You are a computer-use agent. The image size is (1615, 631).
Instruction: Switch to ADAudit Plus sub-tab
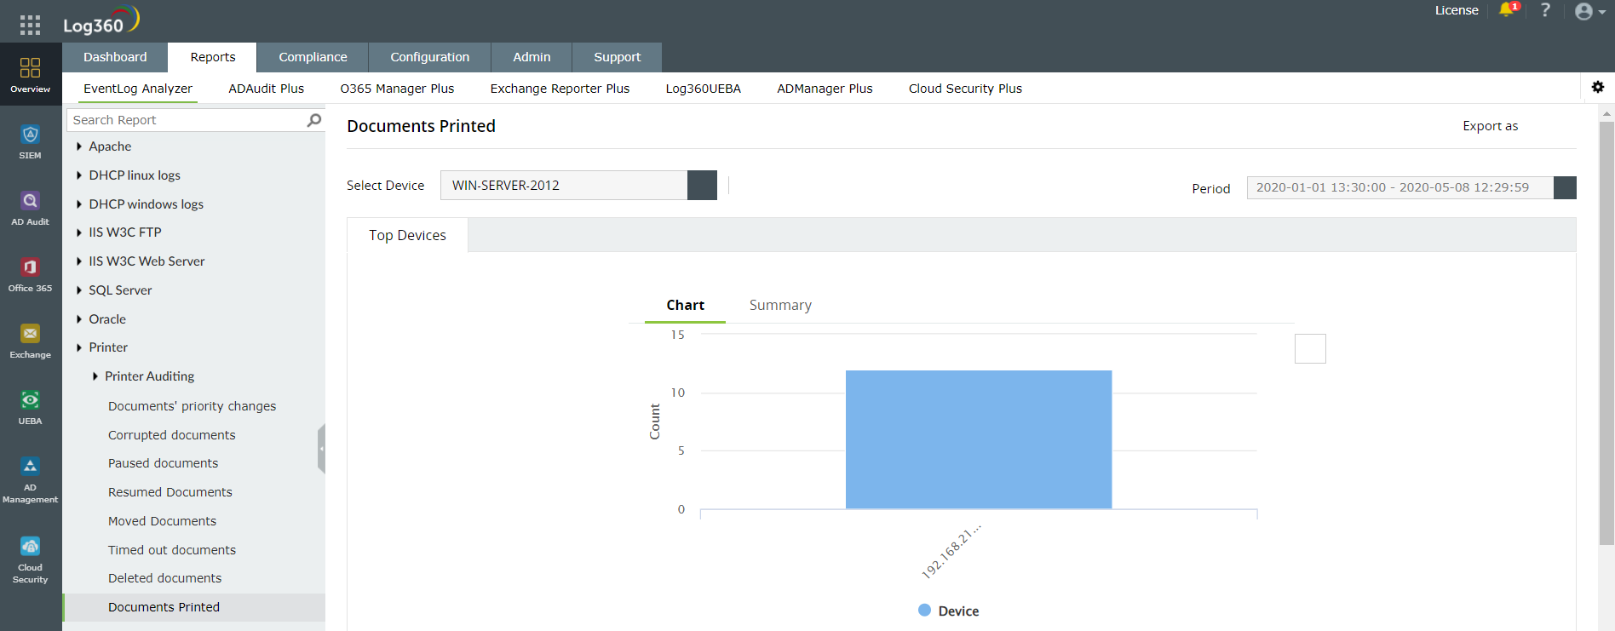pyautogui.click(x=267, y=89)
